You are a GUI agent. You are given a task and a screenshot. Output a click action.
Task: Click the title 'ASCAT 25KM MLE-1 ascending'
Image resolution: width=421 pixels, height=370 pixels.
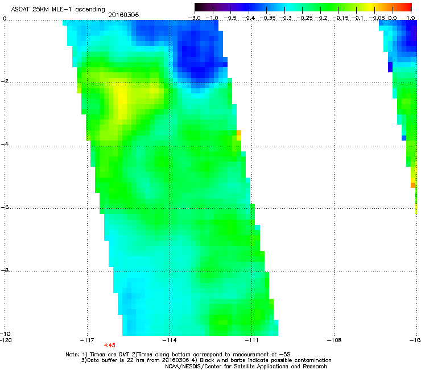(58, 9)
